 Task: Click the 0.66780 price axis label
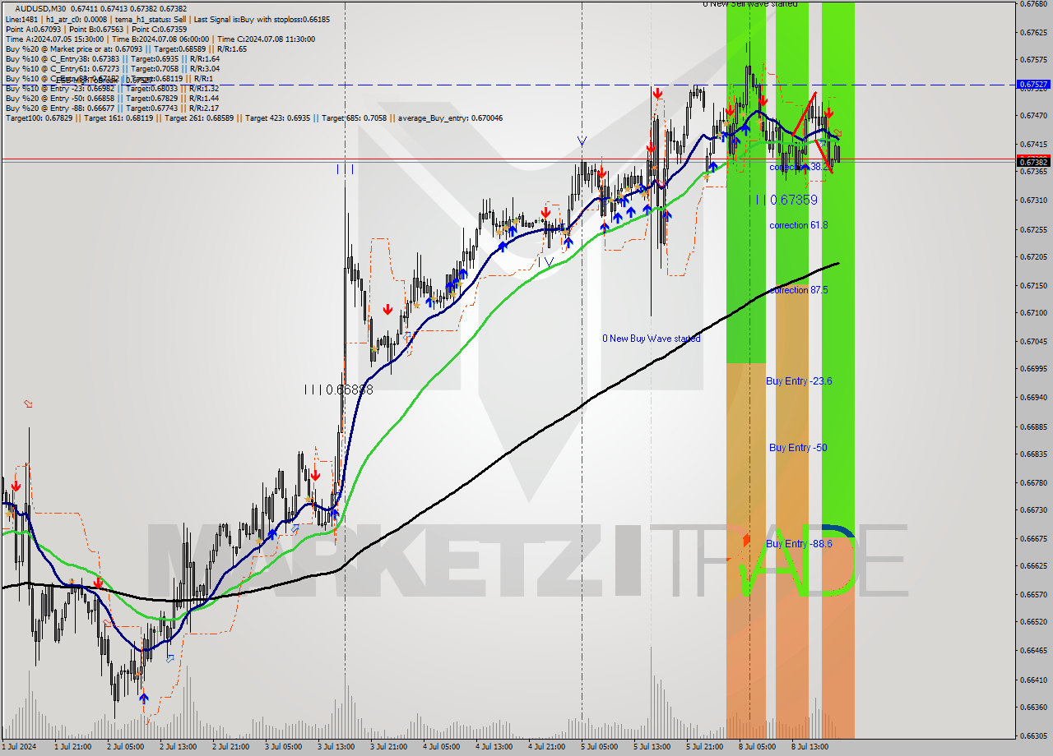pyautogui.click(x=1035, y=483)
